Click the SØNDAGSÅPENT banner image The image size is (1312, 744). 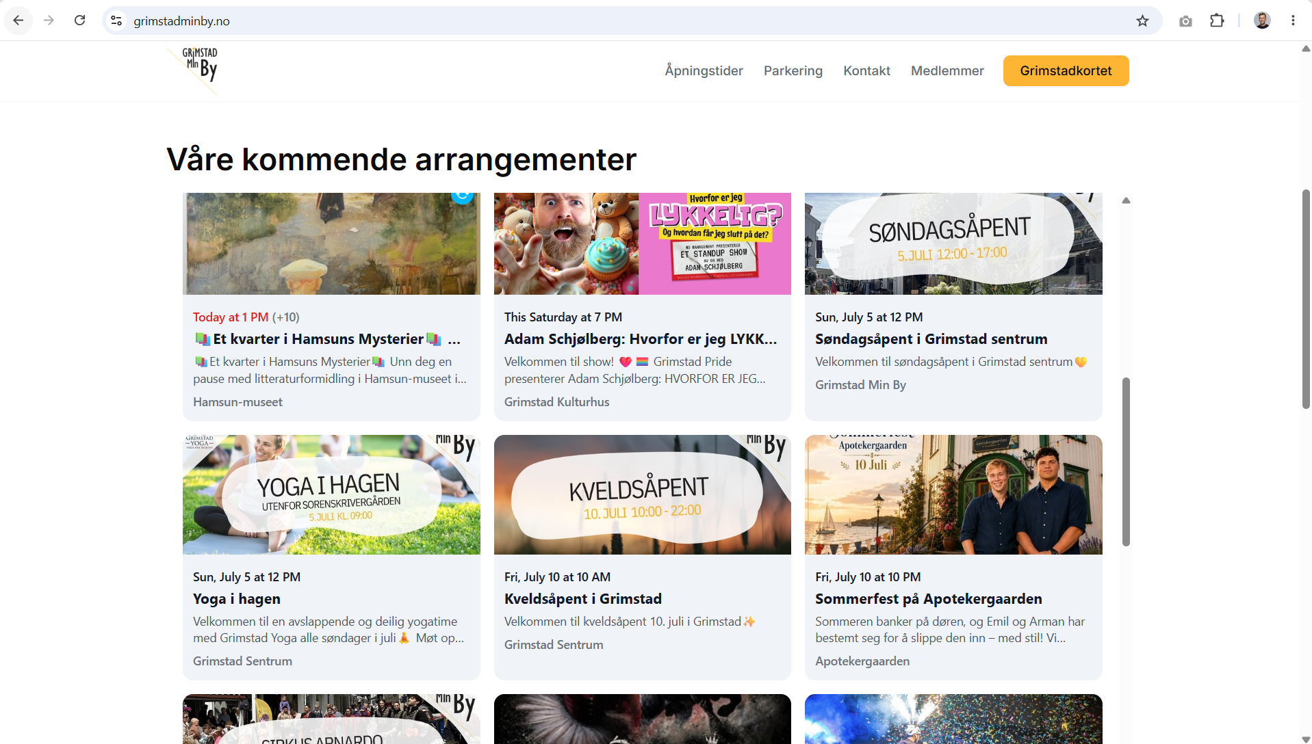953,243
